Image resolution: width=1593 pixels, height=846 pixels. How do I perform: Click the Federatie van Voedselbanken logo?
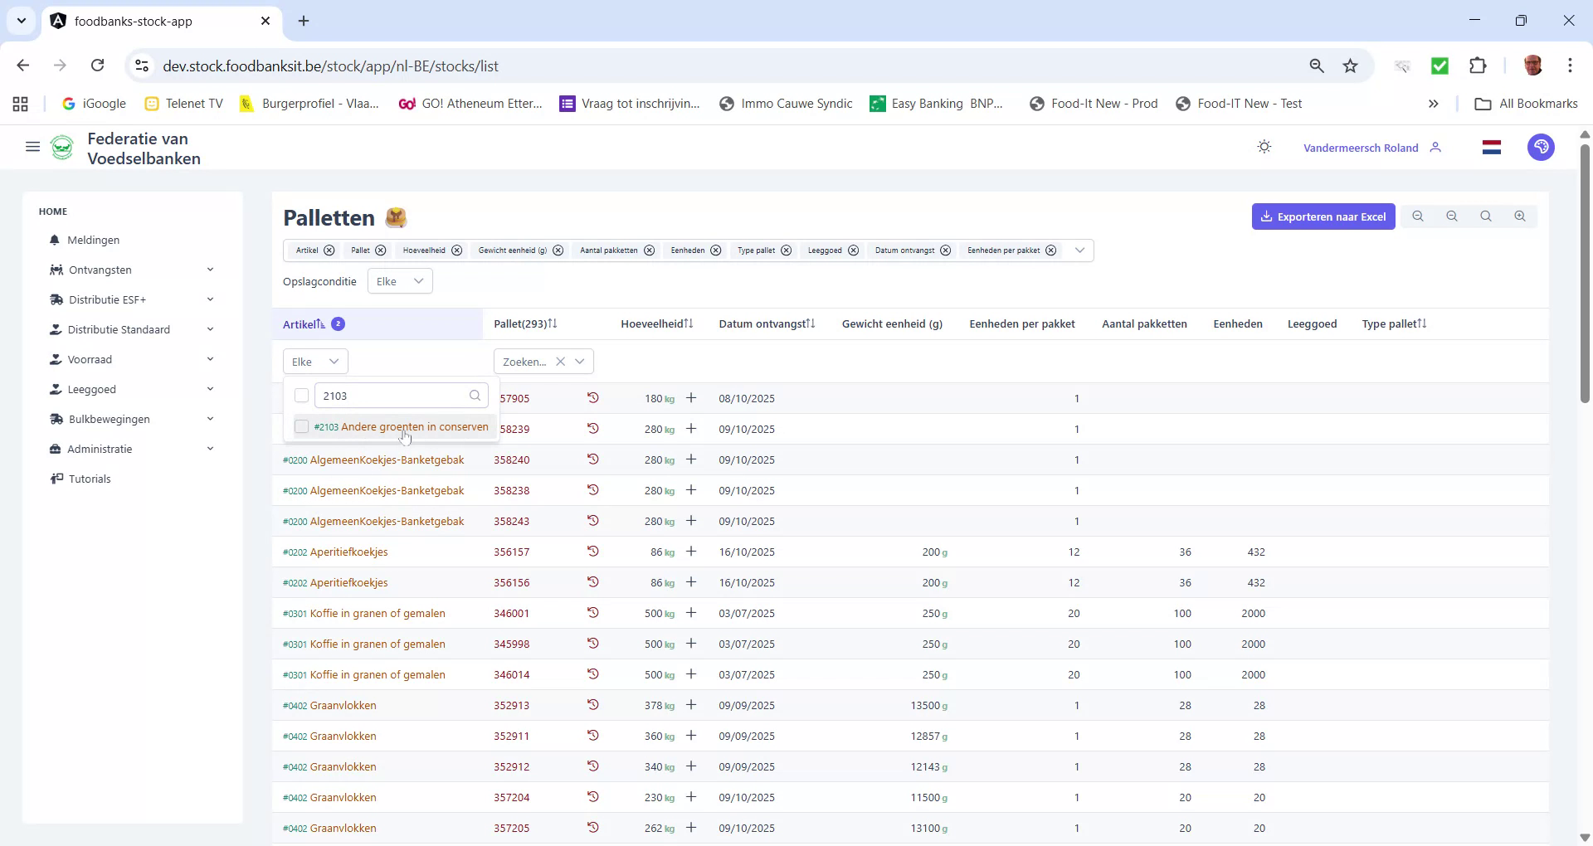pos(63,148)
